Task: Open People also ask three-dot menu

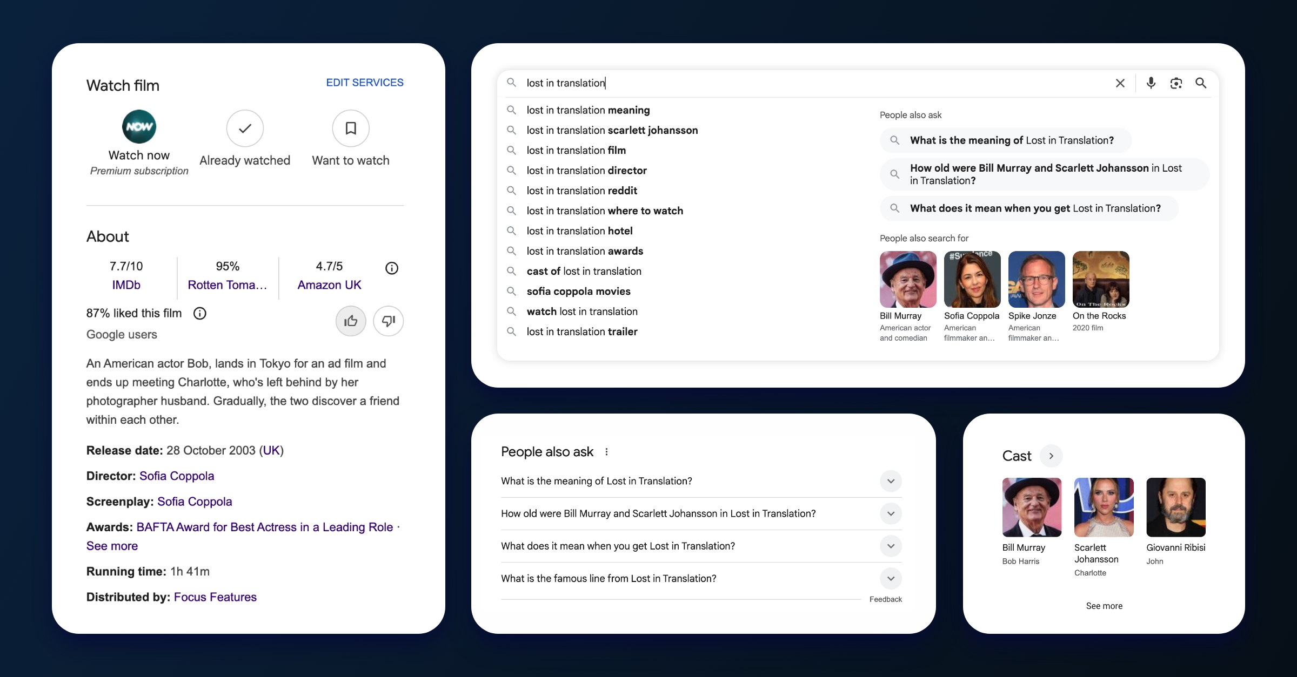Action: point(606,452)
